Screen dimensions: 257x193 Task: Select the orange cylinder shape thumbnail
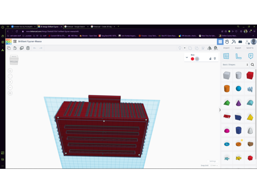[x=227, y=88]
